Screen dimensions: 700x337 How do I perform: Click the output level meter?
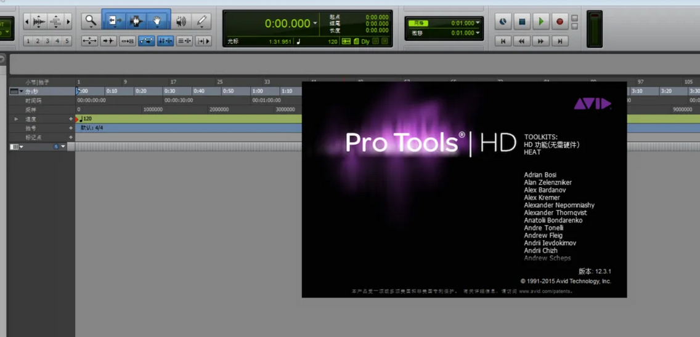click(x=594, y=29)
